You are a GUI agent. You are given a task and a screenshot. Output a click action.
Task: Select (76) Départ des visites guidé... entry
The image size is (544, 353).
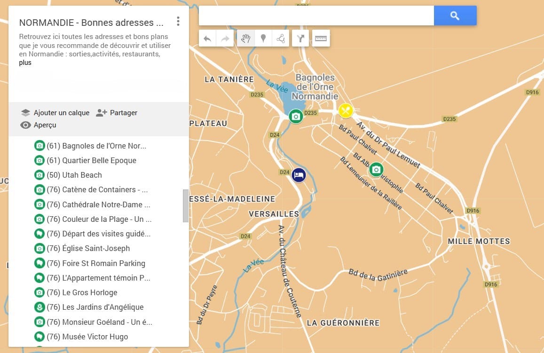(x=99, y=234)
